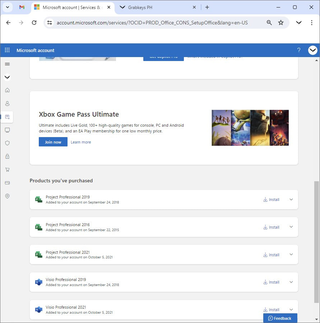
Task: Open Order history cart icon in sidebar
Action: [7, 169]
